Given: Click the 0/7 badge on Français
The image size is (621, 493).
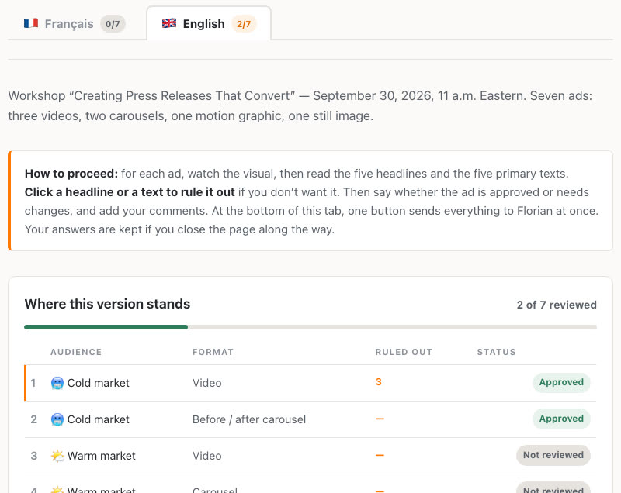Looking at the screenshot, I should pos(113,24).
